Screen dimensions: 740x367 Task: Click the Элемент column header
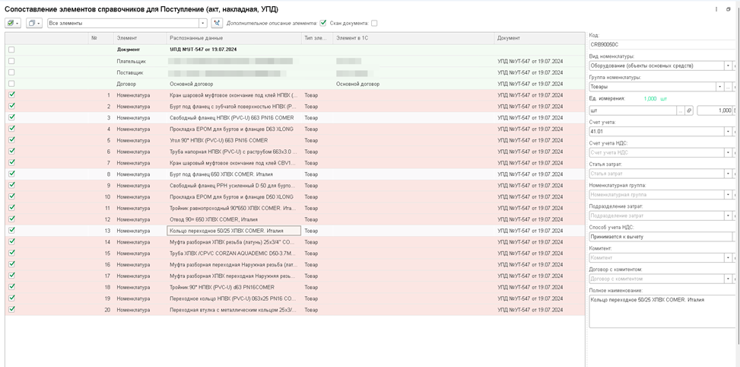(x=140, y=38)
